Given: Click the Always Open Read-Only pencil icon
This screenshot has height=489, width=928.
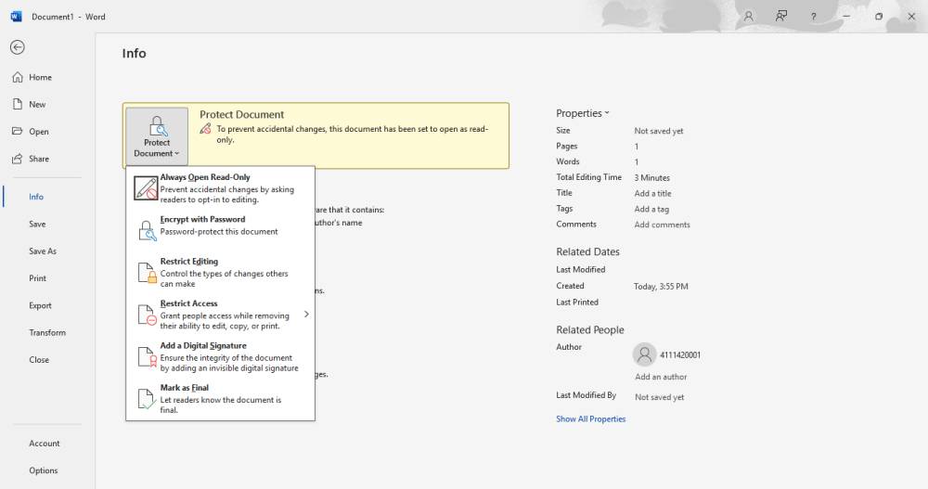Looking at the screenshot, I should 146,188.
